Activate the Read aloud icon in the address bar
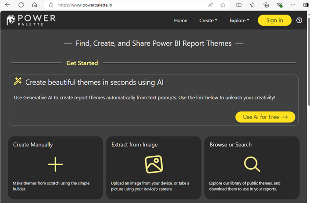Image resolution: width=310 pixels, height=203 pixels. pyautogui.click(x=210, y=5)
